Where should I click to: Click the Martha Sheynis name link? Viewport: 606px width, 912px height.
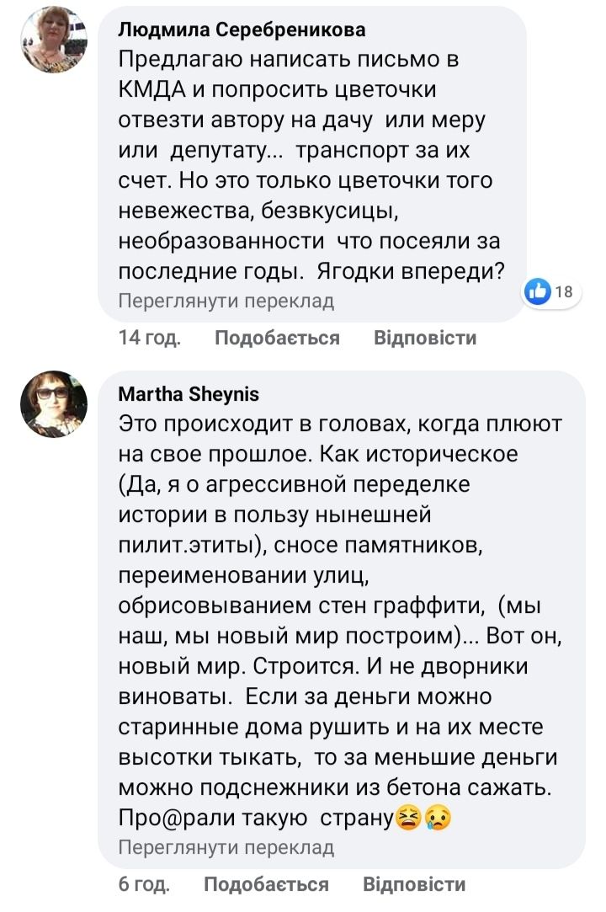[x=189, y=394]
